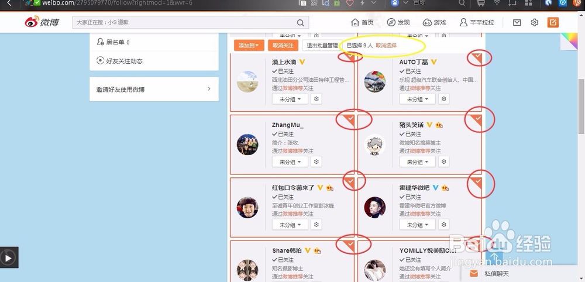Viewport: 585px width, 282px height.
Task: Click the yellow V badge of 漠上水滴
Action: click(302, 62)
